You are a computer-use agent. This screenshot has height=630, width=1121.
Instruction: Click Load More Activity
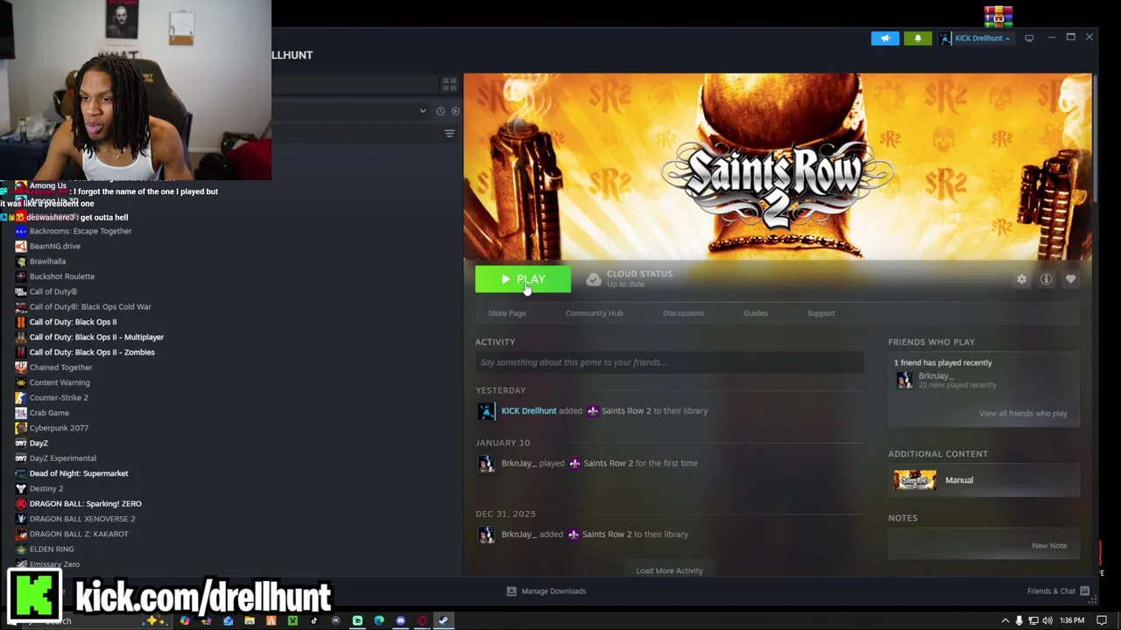click(x=669, y=570)
